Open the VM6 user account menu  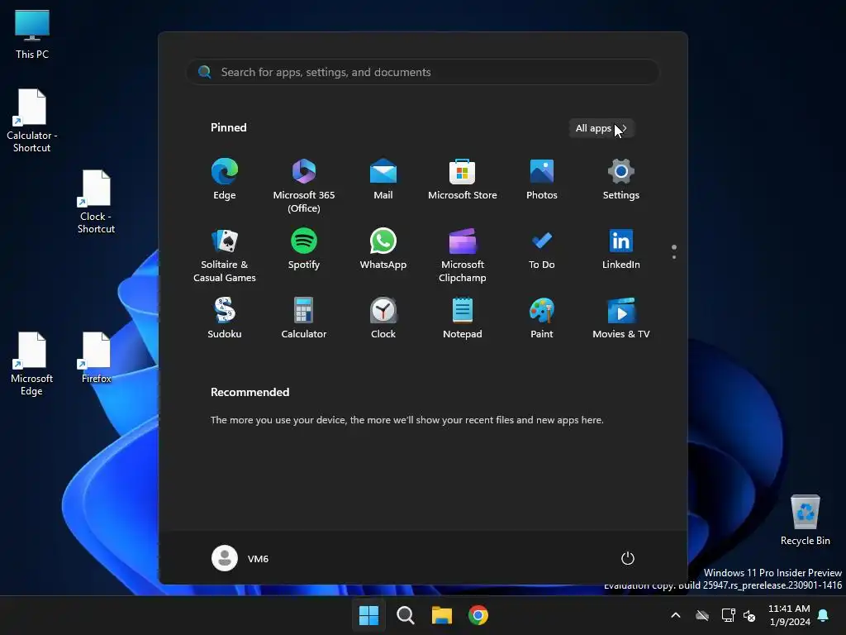pos(240,558)
